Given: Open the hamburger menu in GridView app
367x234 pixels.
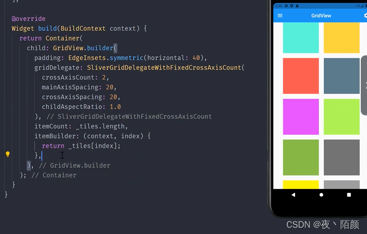Looking at the screenshot, I should click(x=280, y=16).
